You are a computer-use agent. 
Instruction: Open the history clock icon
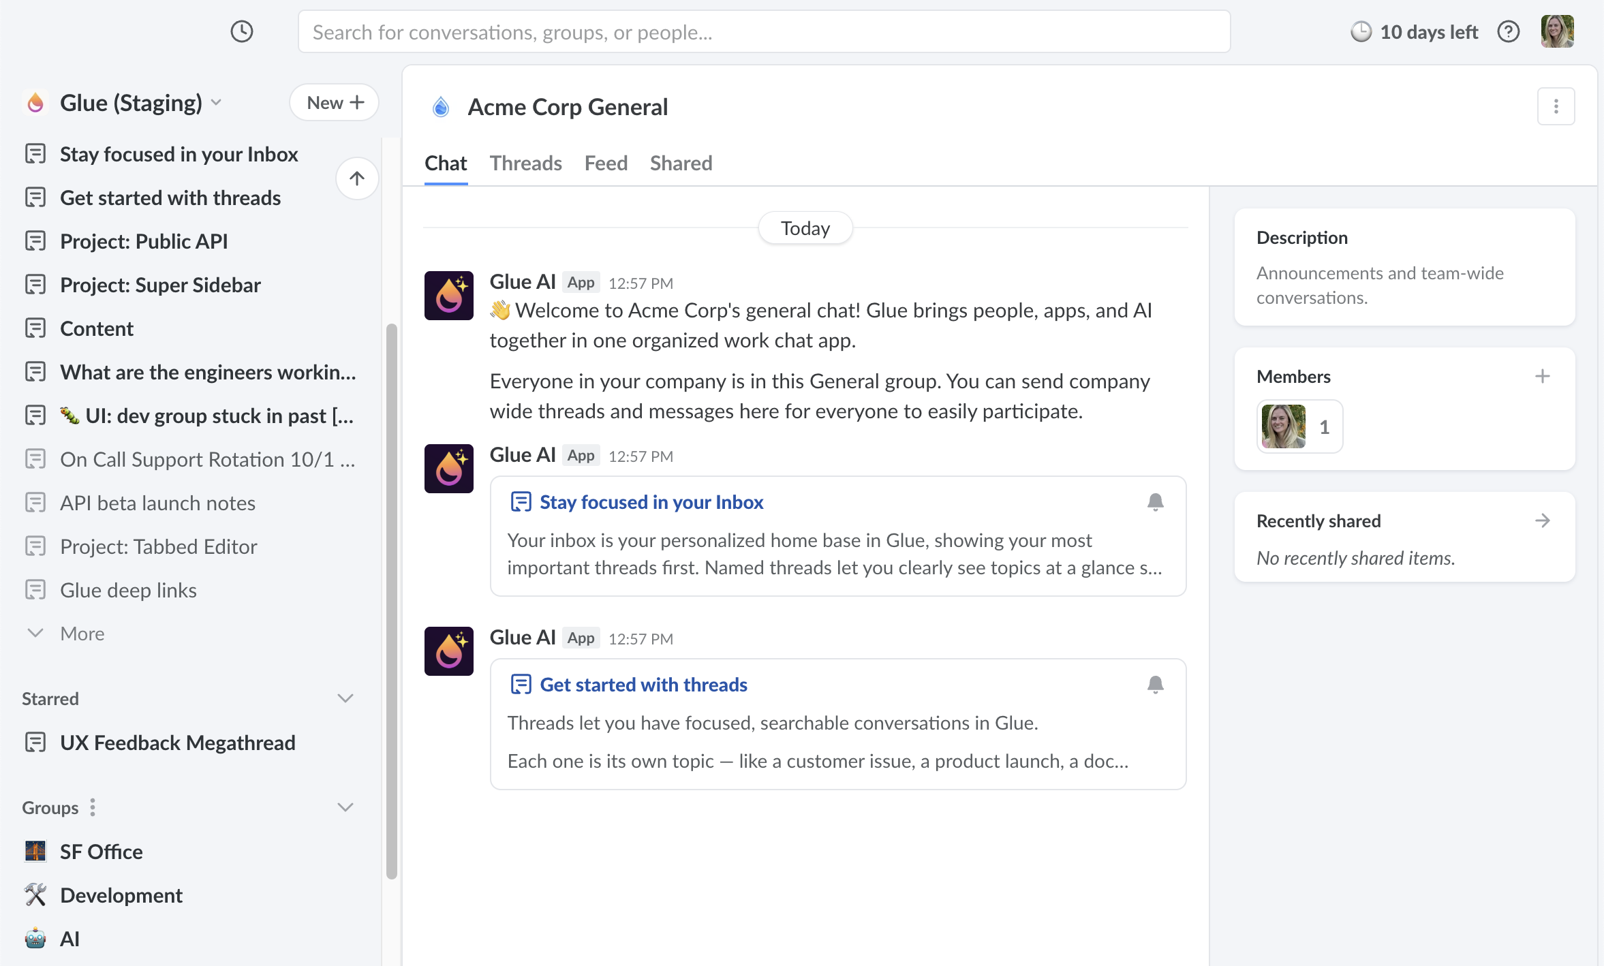(x=242, y=31)
